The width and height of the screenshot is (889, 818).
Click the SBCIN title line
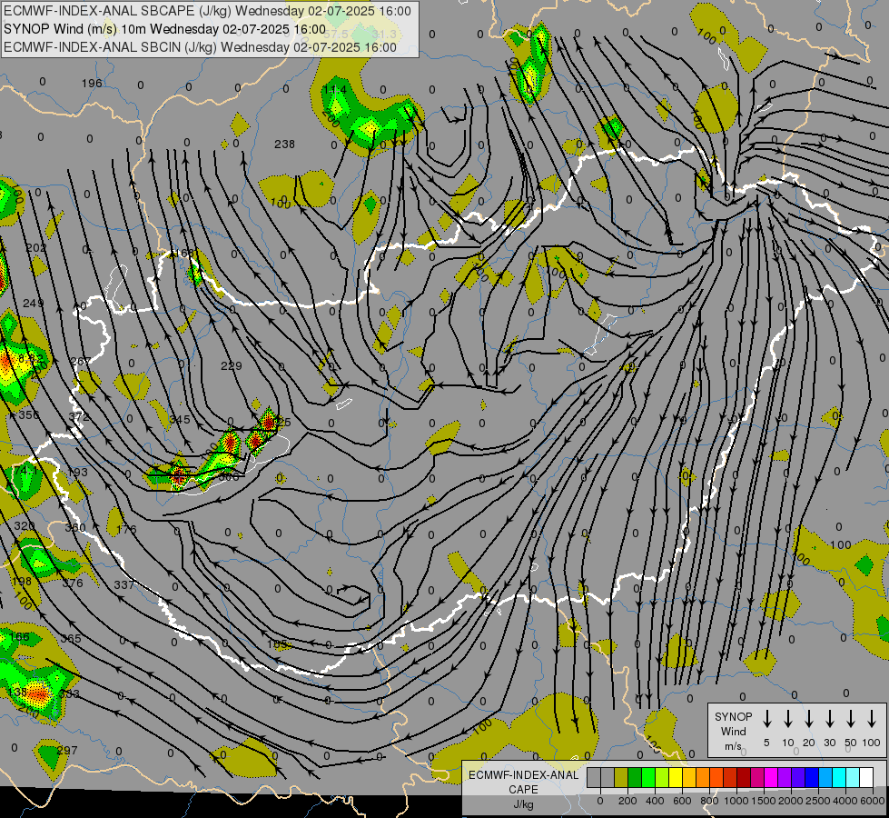(x=200, y=47)
